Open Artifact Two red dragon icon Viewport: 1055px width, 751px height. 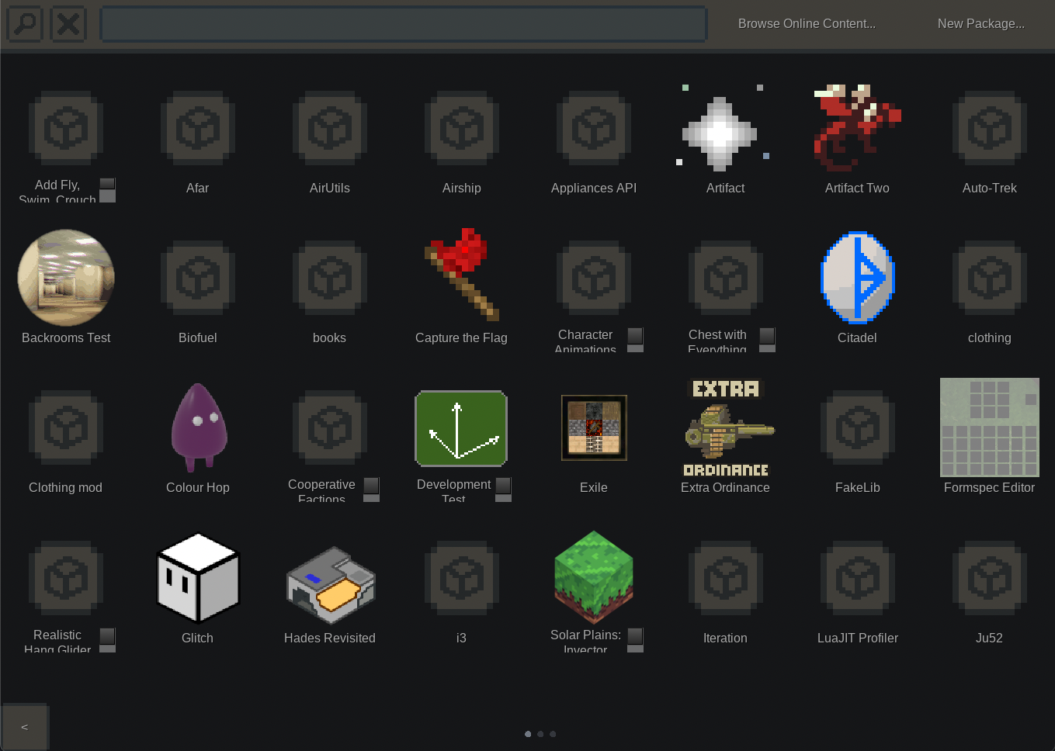(857, 128)
